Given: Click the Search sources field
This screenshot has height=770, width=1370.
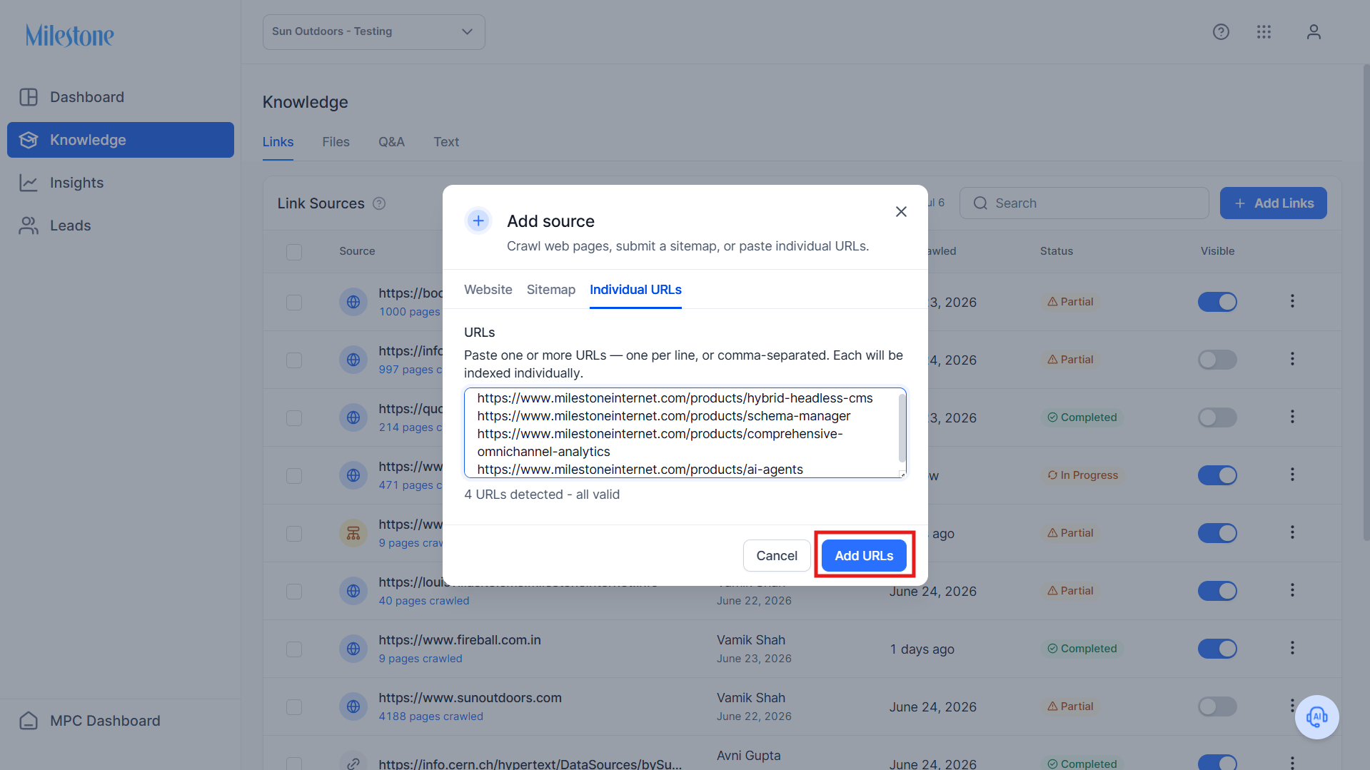Looking at the screenshot, I should 1084,203.
